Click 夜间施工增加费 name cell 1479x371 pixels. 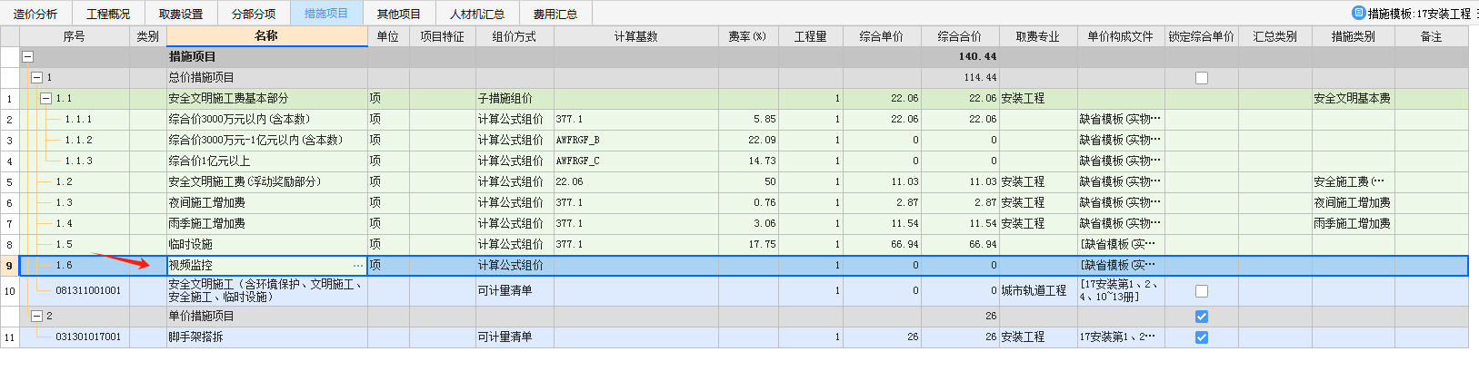coord(267,202)
